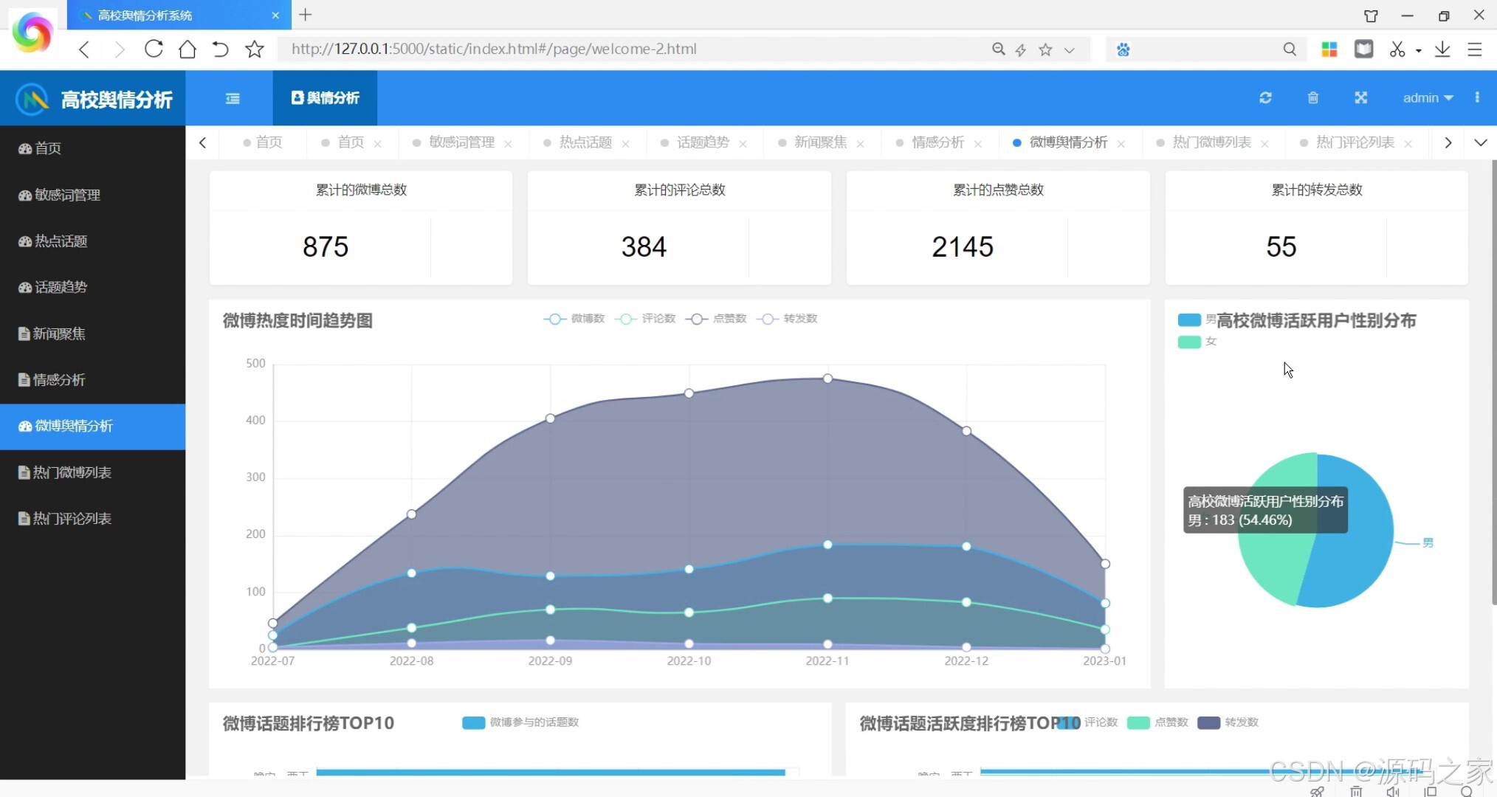Viewport: 1497px width, 797px height.
Task: Open 热点话题 in the sidebar
Action: pos(92,241)
